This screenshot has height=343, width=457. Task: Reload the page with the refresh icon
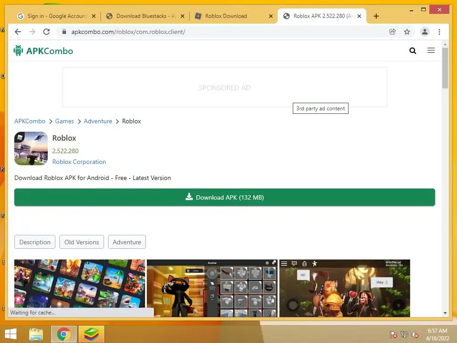pos(46,32)
